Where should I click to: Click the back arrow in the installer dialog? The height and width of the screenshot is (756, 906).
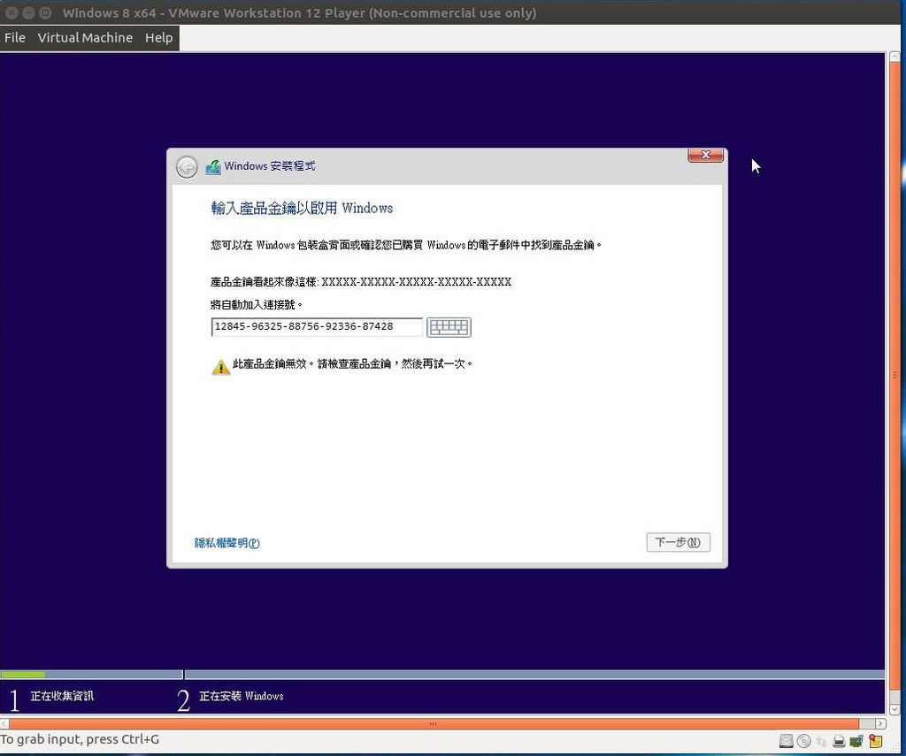point(187,165)
